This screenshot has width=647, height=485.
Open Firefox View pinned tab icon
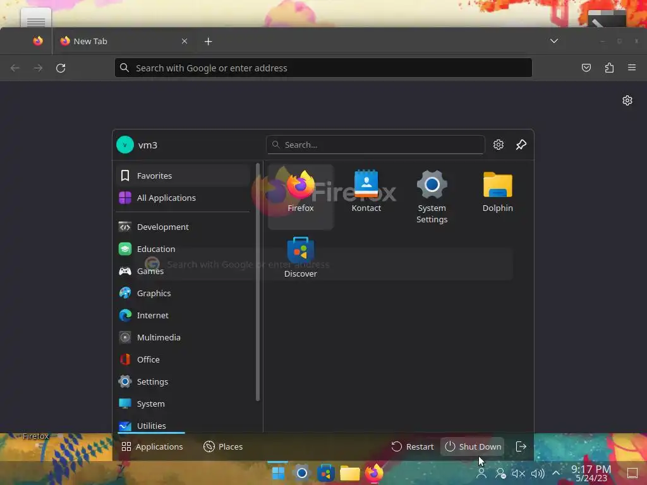coord(38,41)
